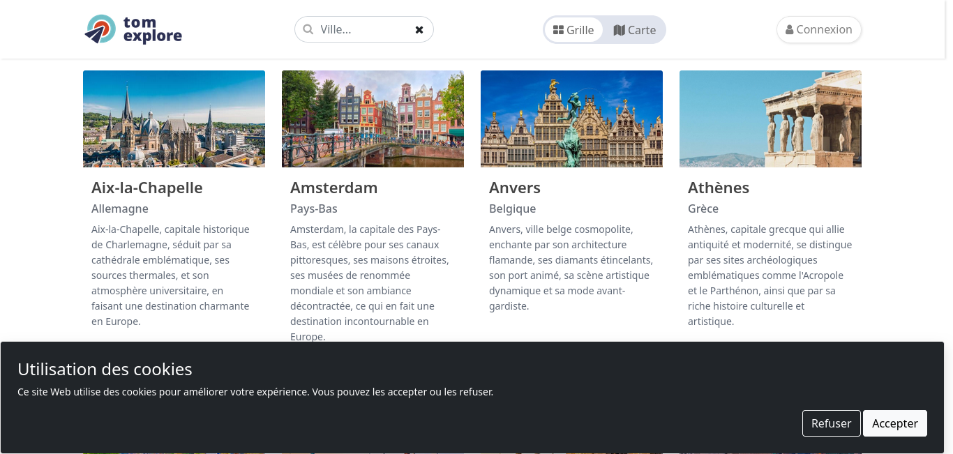Open the Connexion login button
This screenshot has width=953, height=454.
tap(819, 29)
